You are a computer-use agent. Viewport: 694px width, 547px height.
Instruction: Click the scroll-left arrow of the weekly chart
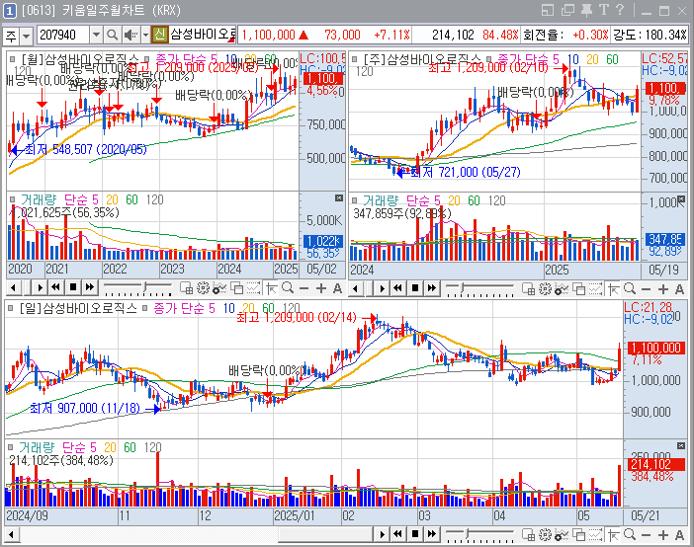click(x=356, y=288)
